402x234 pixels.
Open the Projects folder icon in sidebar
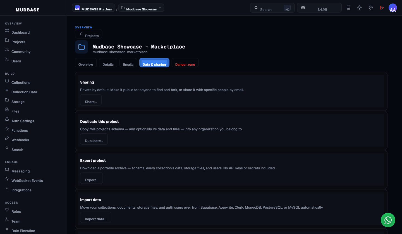coord(7,40)
